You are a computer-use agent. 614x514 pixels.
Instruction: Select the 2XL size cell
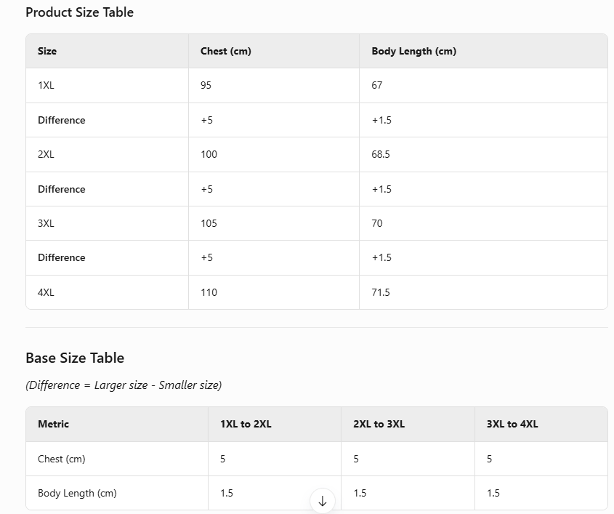(46, 154)
